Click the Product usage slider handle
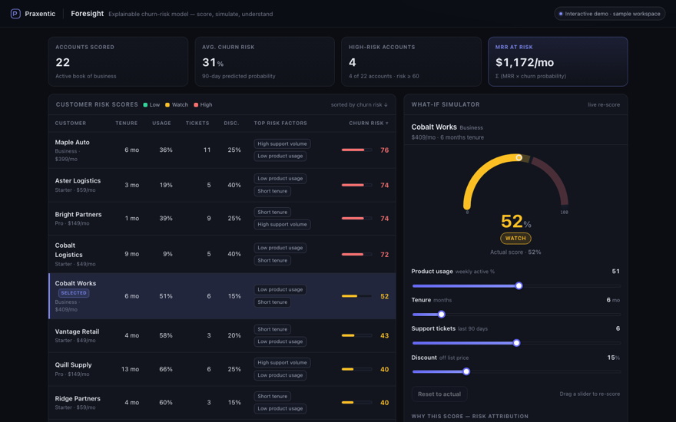Screen dimensions: 676x422 519,285
